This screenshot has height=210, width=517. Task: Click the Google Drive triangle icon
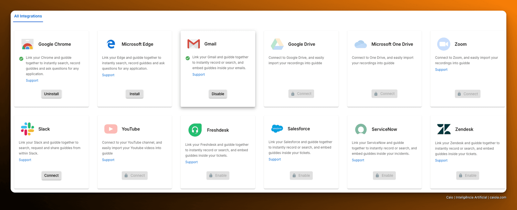[277, 44]
